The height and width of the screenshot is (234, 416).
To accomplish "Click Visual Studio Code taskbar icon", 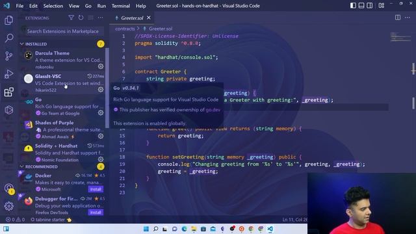I will pyautogui.click(x=270, y=229).
